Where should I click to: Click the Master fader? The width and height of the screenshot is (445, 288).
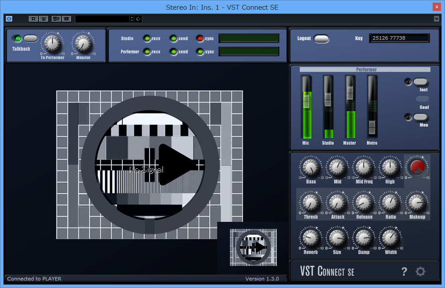[350, 93]
